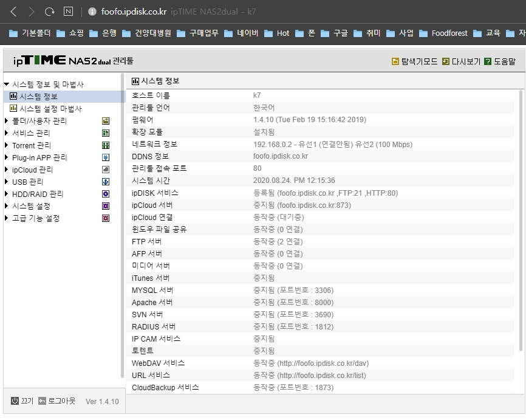
Task: Open the 네이버 bookmark folder
Action: click(x=242, y=33)
